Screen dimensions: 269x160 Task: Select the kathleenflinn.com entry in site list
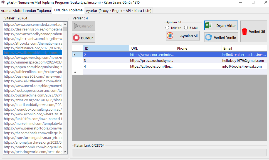pyautogui.click(x=33, y=72)
